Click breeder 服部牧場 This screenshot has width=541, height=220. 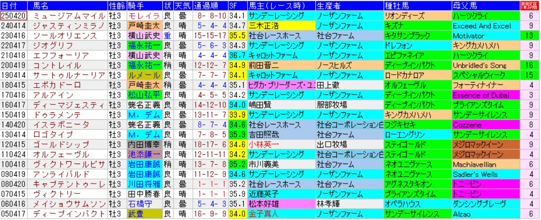tap(349, 105)
